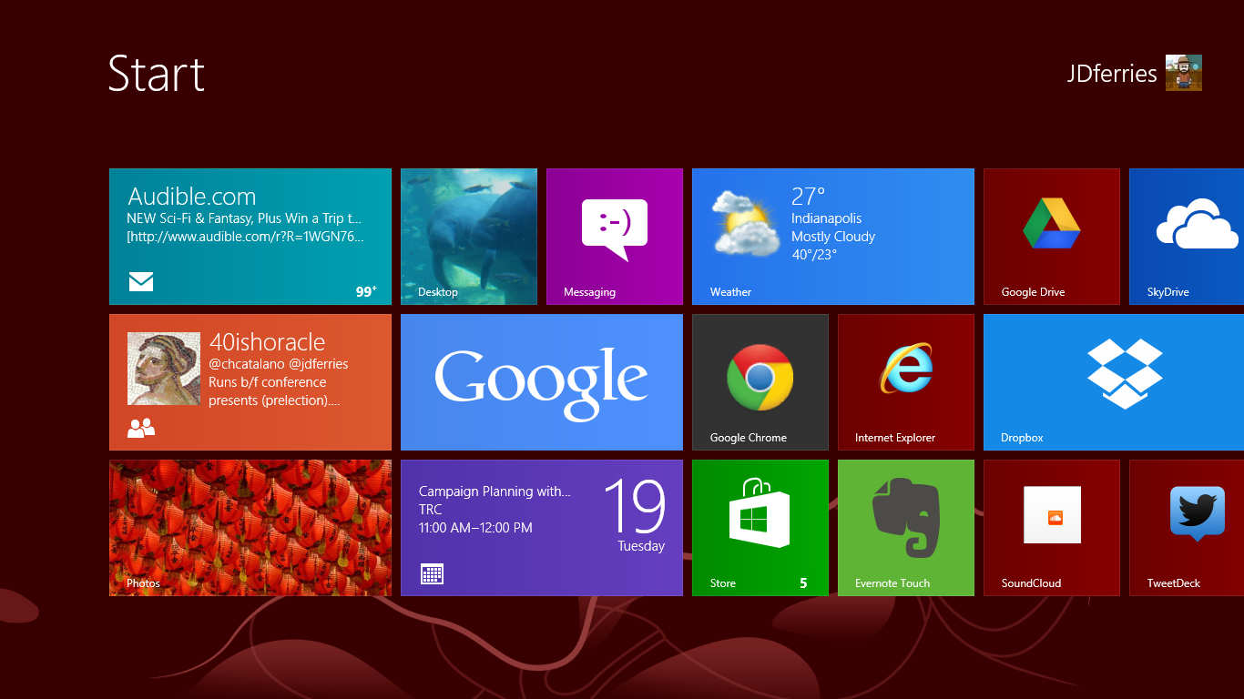Open the Store shopping bag icon

pos(760,512)
